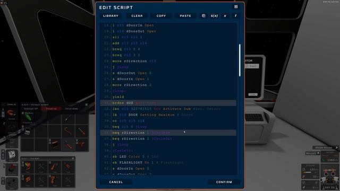Open the red backpack equipment slot
This screenshot has width=340, height=191.
coord(12,169)
